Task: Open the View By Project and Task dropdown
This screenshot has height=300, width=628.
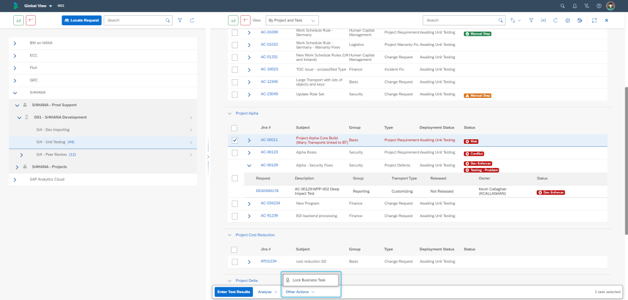Action: 292,20
